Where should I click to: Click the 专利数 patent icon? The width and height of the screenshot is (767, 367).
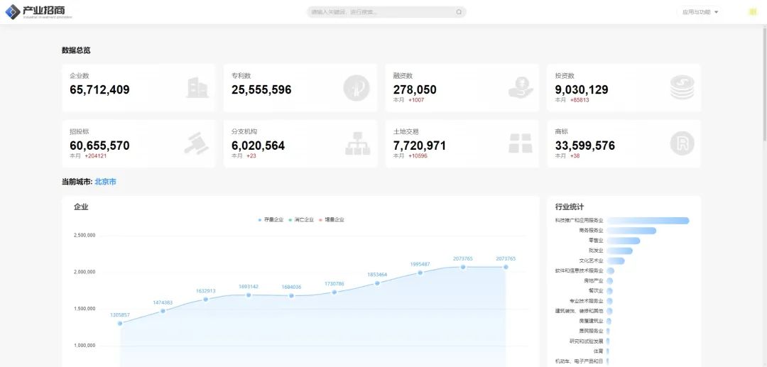[x=357, y=87]
